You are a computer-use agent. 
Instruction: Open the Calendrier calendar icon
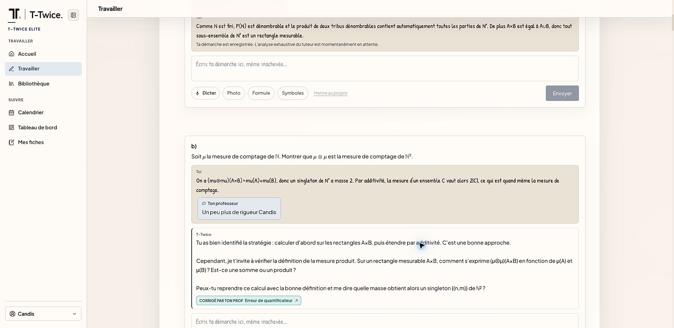tap(12, 112)
